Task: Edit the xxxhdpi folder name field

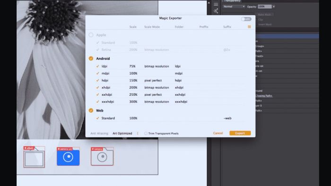Action: click(x=181, y=101)
